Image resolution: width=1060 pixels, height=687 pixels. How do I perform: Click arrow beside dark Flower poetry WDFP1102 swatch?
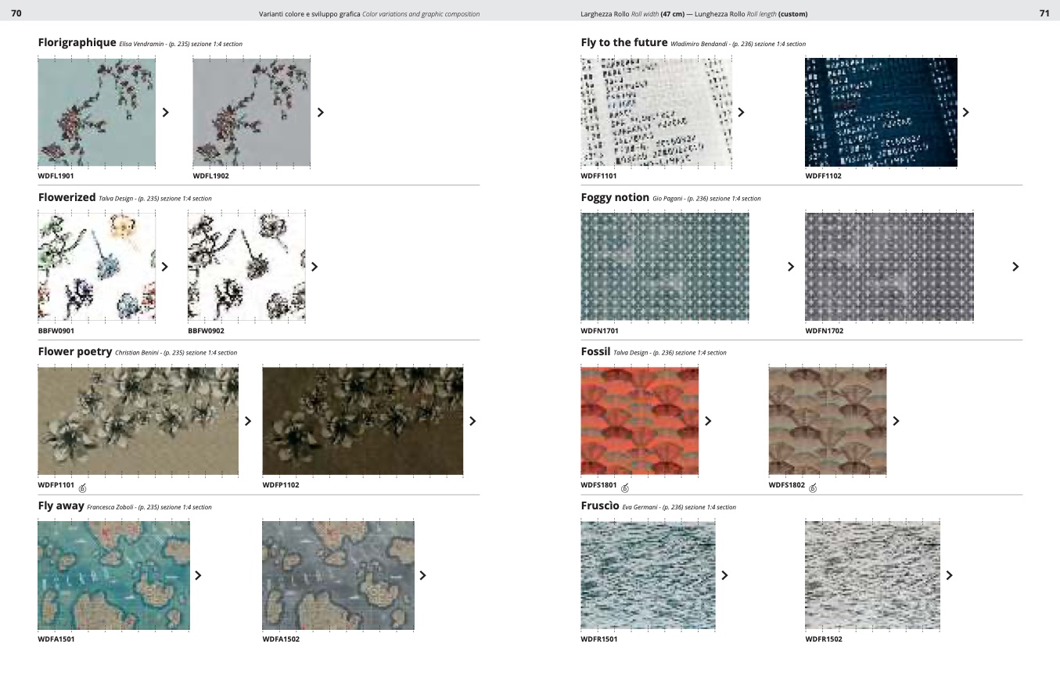coord(472,421)
